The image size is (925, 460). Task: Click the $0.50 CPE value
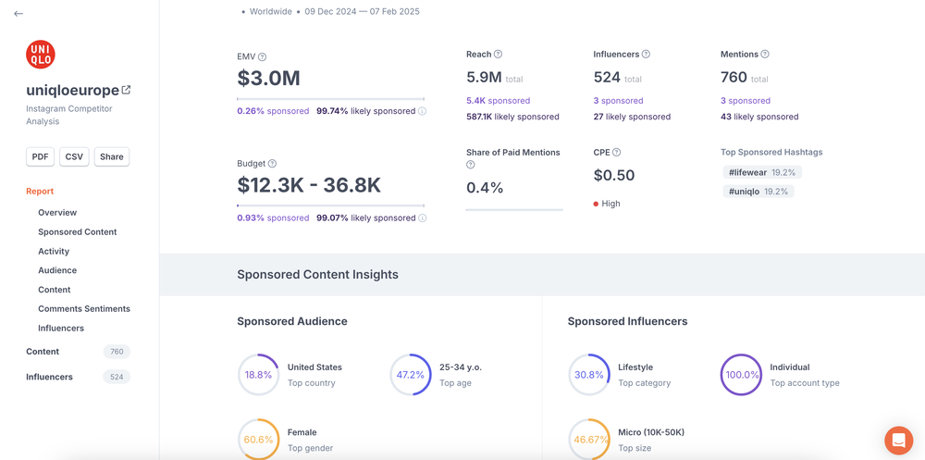614,175
